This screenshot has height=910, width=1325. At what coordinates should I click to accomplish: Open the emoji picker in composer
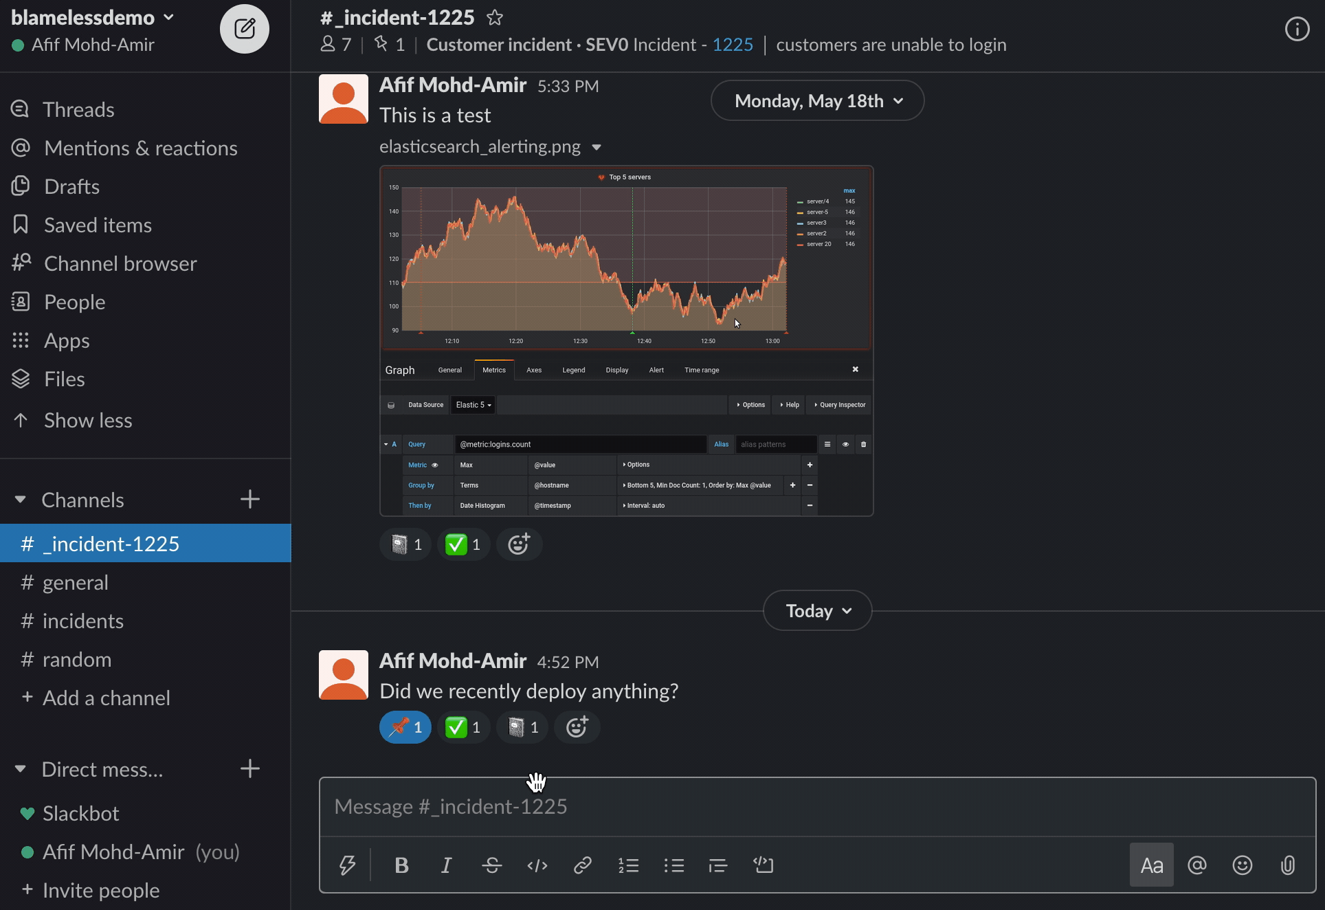click(x=1242, y=865)
